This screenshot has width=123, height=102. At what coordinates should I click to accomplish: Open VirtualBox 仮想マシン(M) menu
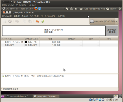[x=8, y=5]
